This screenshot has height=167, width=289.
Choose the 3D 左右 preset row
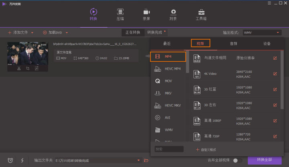[x=235, y=105]
